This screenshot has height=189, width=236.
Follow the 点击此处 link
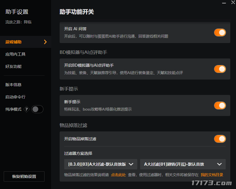pos(118,175)
